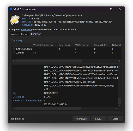Uncheck the CAPE Sandbox checkbox
Image resolution: width=133 pixels, height=131 pixels.
click(x=14, y=49)
